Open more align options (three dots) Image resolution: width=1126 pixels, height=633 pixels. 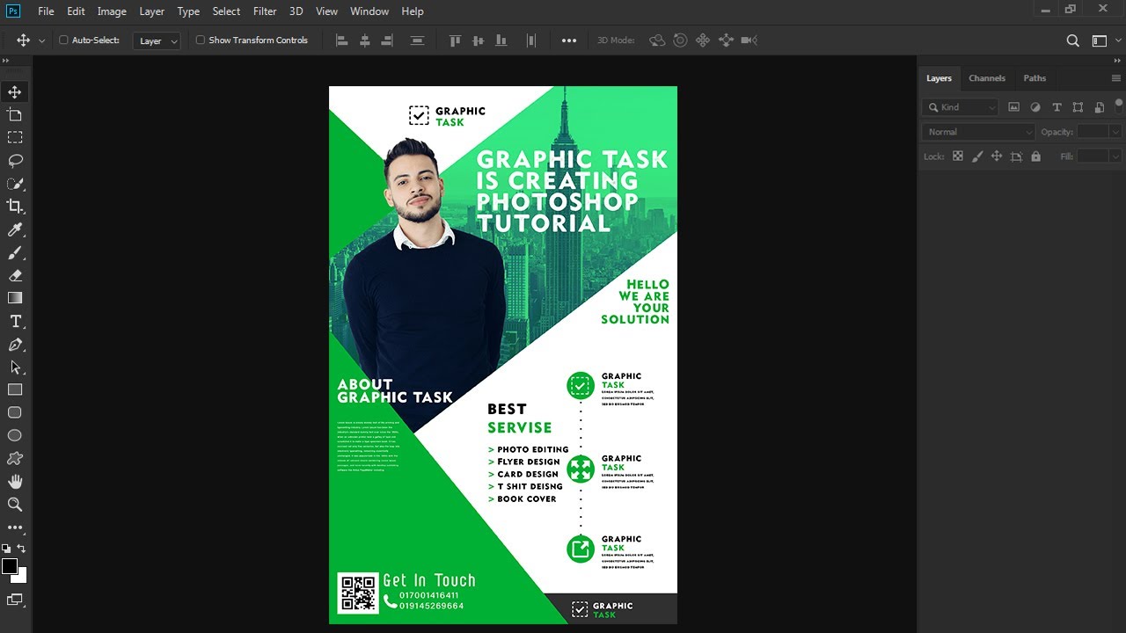click(569, 40)
